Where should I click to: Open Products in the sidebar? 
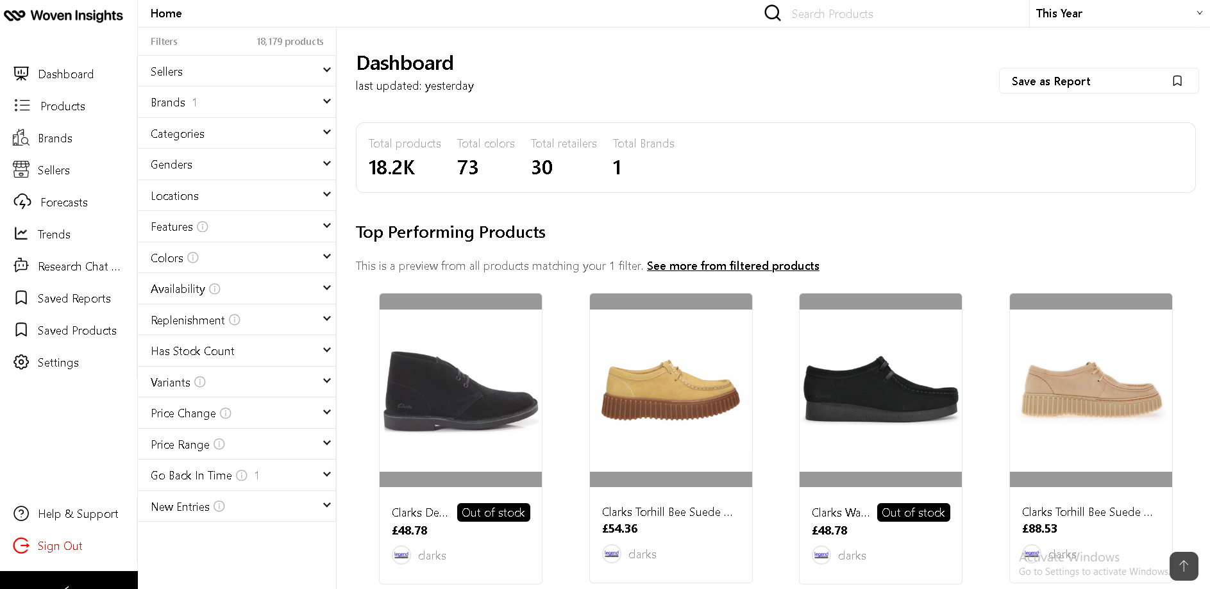pos(62,106)
